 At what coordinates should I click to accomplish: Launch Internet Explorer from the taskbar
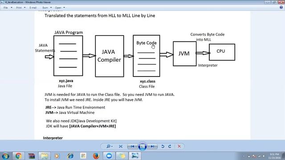[x=70, y=156]
